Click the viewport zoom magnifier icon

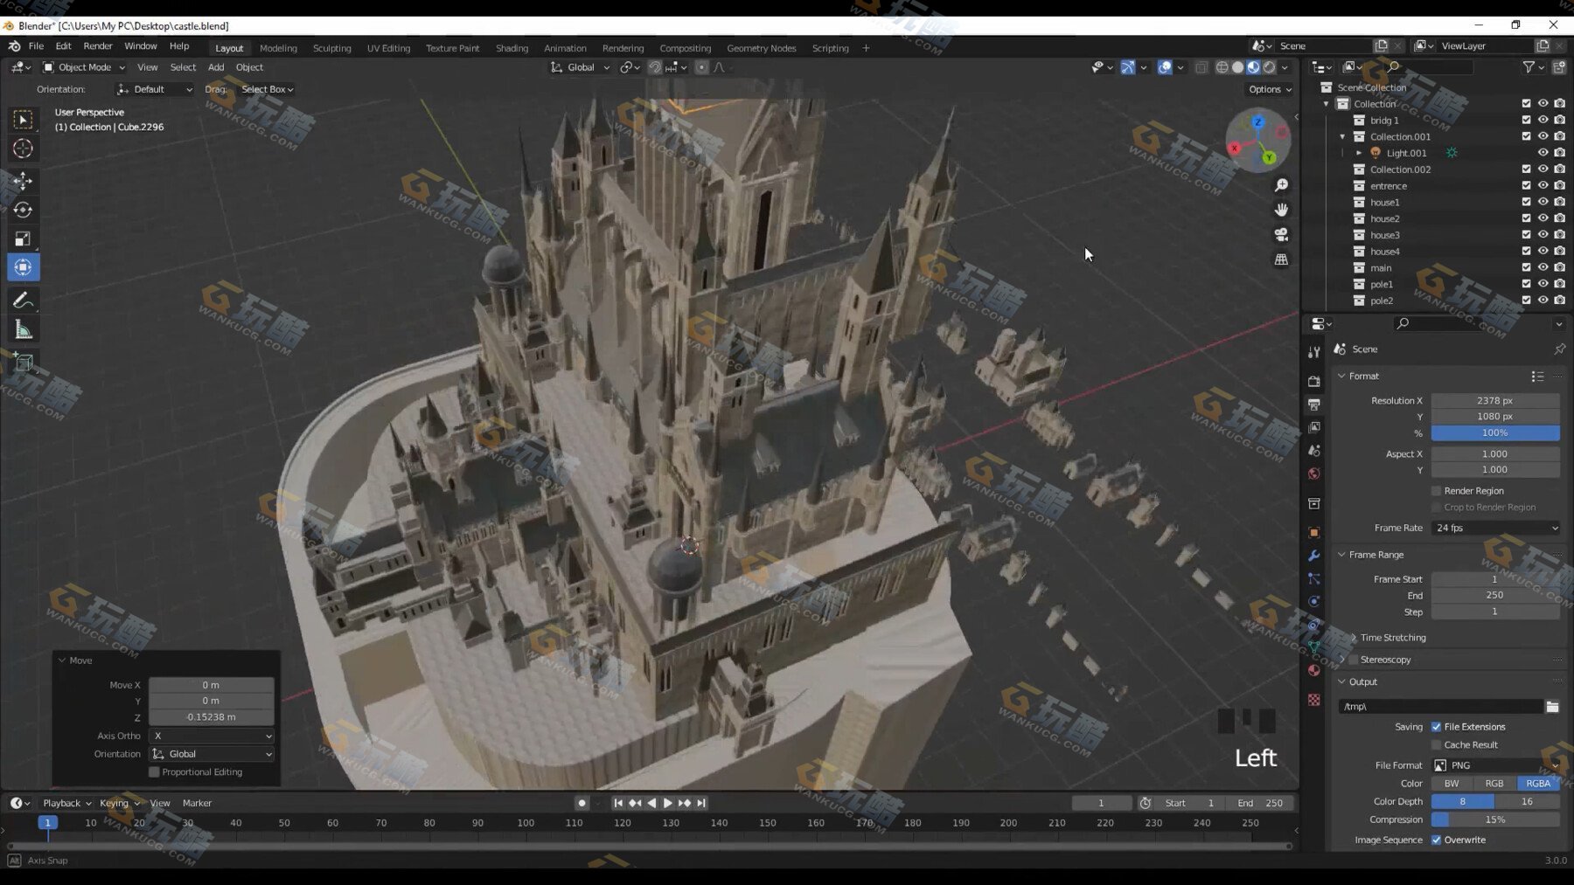tap(1281, 185)
